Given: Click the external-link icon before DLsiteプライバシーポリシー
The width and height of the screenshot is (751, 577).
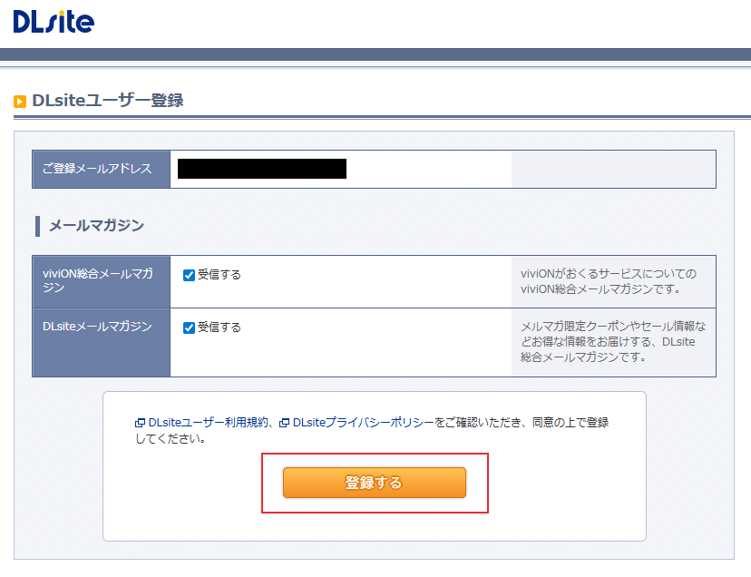Looking at the screenshot, I should 285,423.
